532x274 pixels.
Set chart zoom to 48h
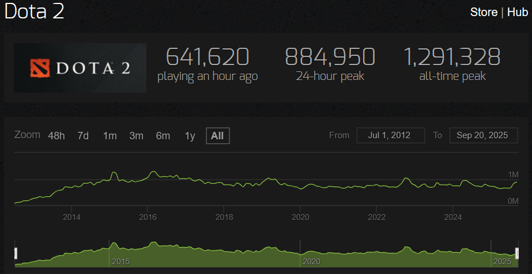[x=56, y=136]
